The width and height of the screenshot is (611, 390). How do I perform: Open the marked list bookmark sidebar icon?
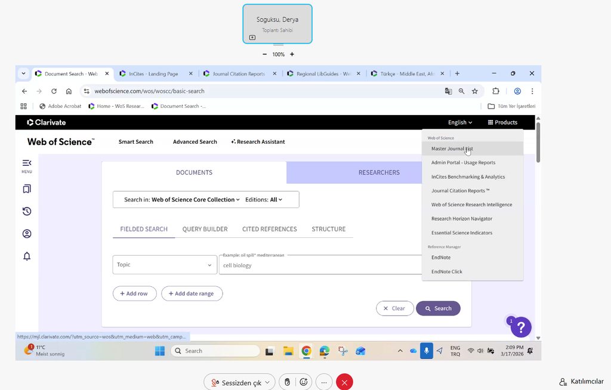click(x=27, y=189)
